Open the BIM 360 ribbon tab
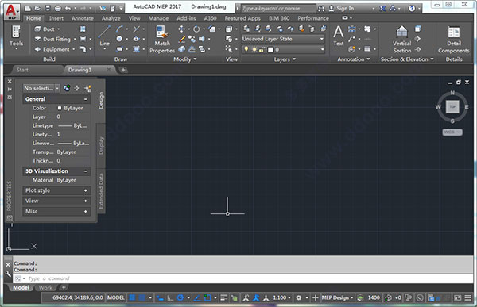Viewport: 477px width, 307px height. tap(279, 18)
